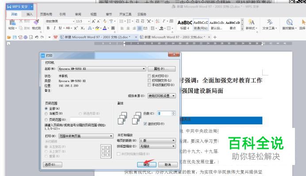Switch to the 引用 ribbon tab
Screen dimensions: 306x176
(x=62, y=14)
